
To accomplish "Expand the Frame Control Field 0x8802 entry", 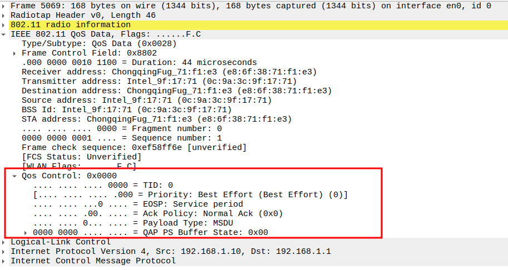I will [15, 53].
